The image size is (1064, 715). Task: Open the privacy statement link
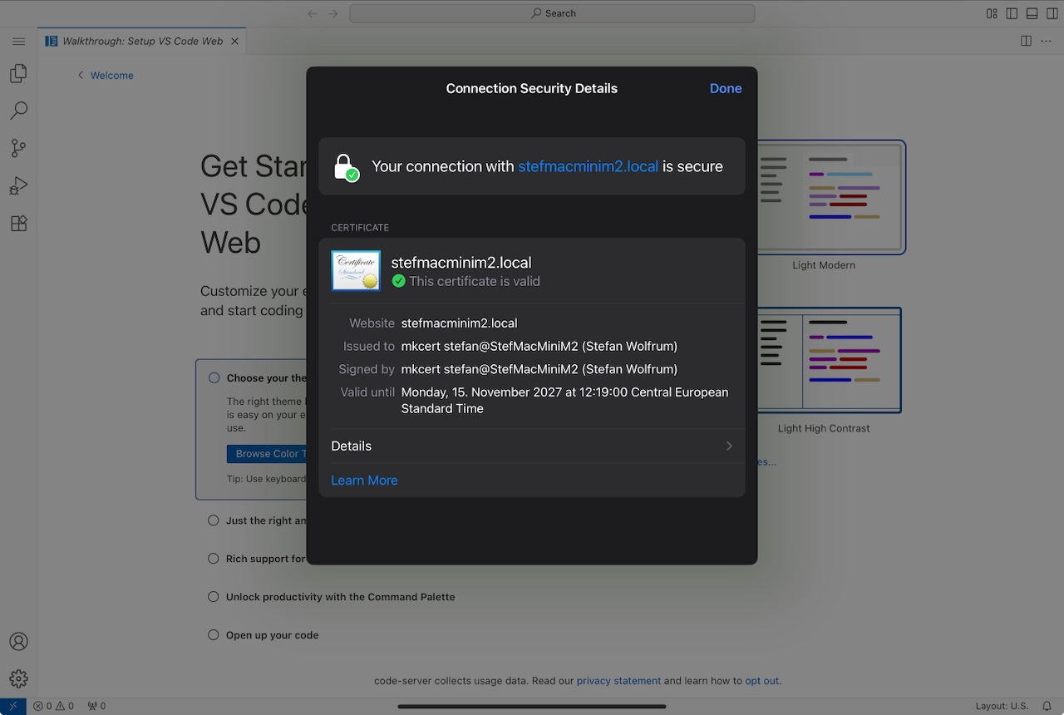click(618, 680)
